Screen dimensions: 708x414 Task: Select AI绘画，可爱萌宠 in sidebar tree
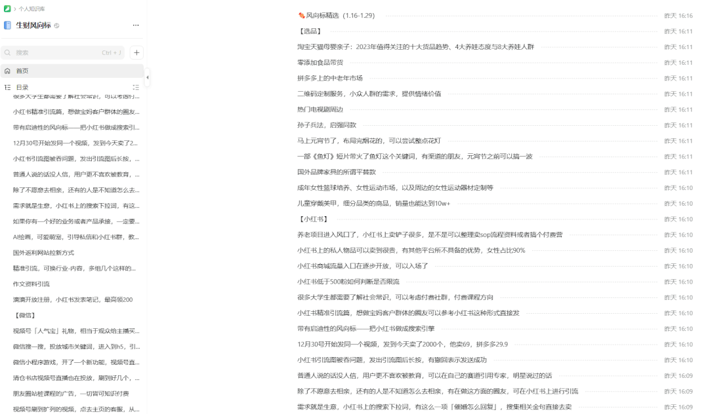pyautogui.click(x=76, y=237)
